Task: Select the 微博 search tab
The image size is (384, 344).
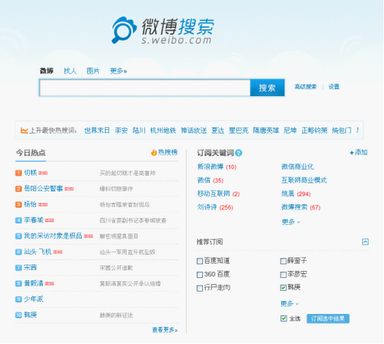Action: [x=46, y=71]
